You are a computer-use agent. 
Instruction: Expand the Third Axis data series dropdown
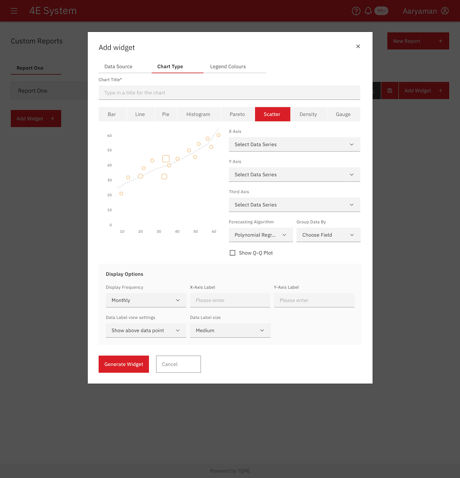pyautogui.click(x=294, y=205)
